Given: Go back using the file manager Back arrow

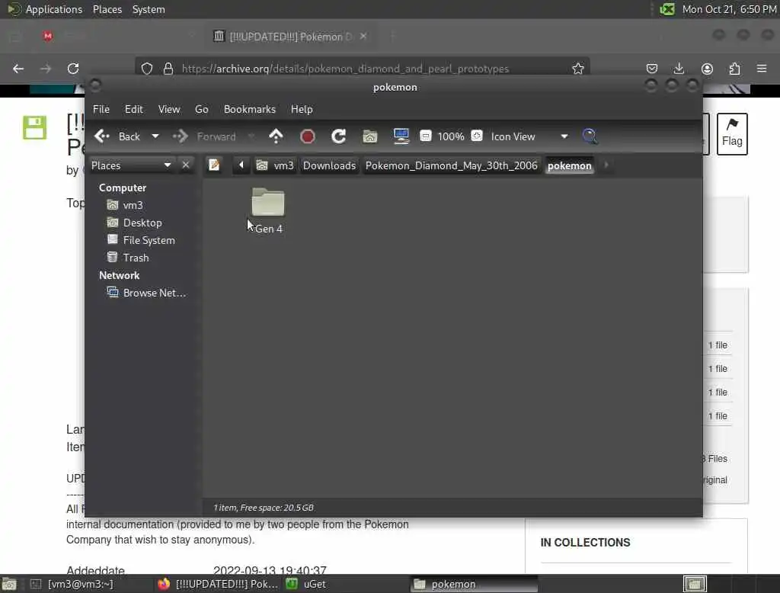Looking at the screenshot, I should click(102, 136).
